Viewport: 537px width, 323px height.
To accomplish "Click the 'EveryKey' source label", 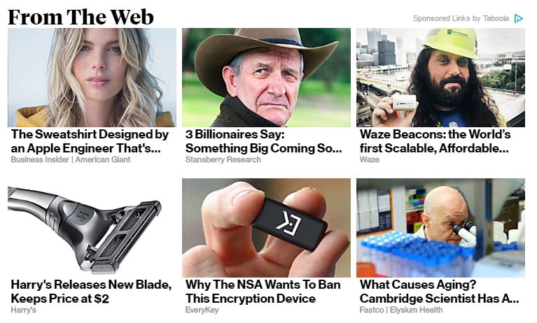I will tap(202, 310).
